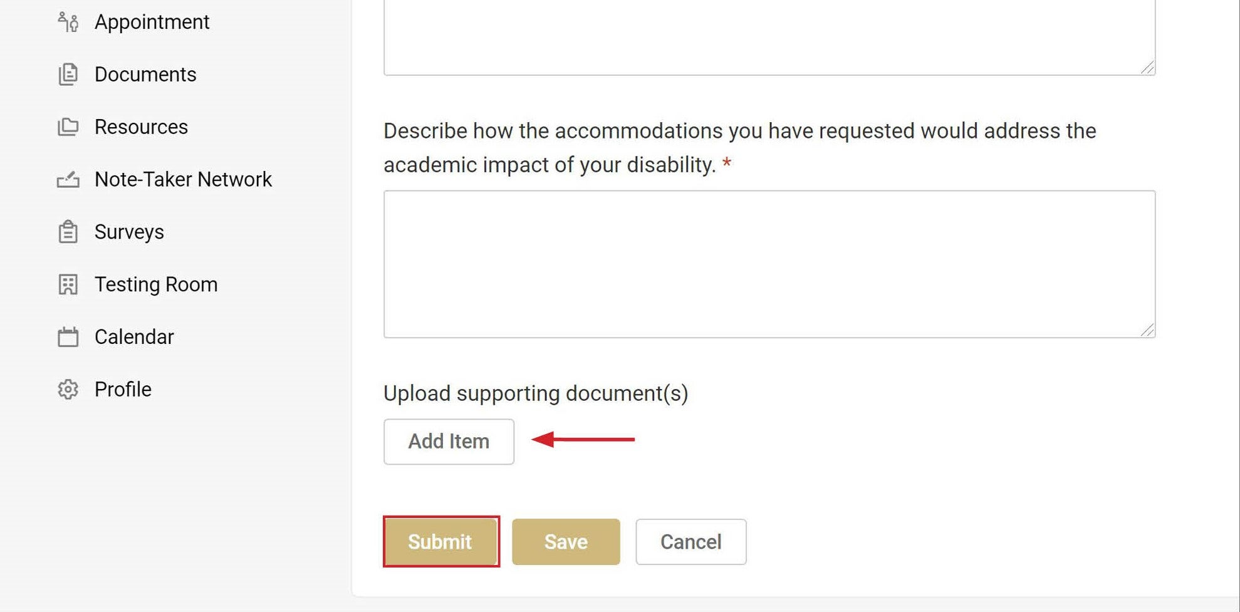Focus the accommodations description text area
The height and width of the screenshot is (612, 1240).
click(x=769, y=264)
